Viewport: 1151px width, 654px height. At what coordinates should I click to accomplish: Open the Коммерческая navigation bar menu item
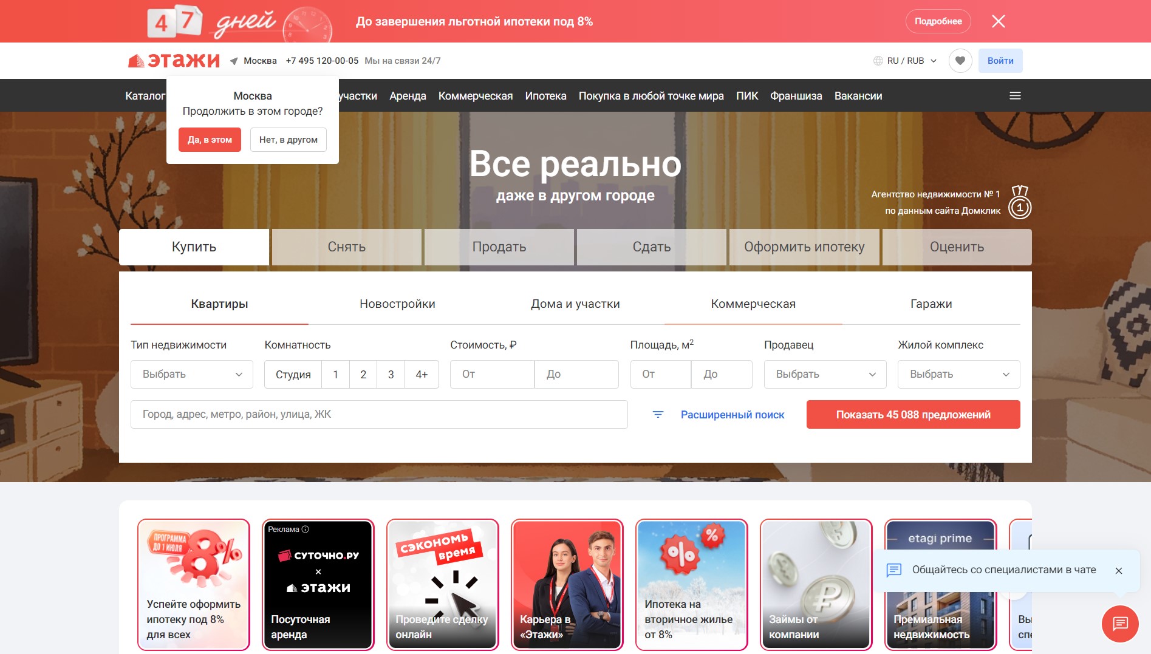[x=476, y=95]
